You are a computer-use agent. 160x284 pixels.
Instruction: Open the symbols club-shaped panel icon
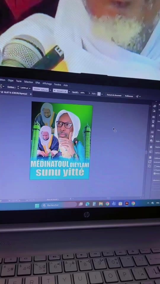(x=153, y=125)
